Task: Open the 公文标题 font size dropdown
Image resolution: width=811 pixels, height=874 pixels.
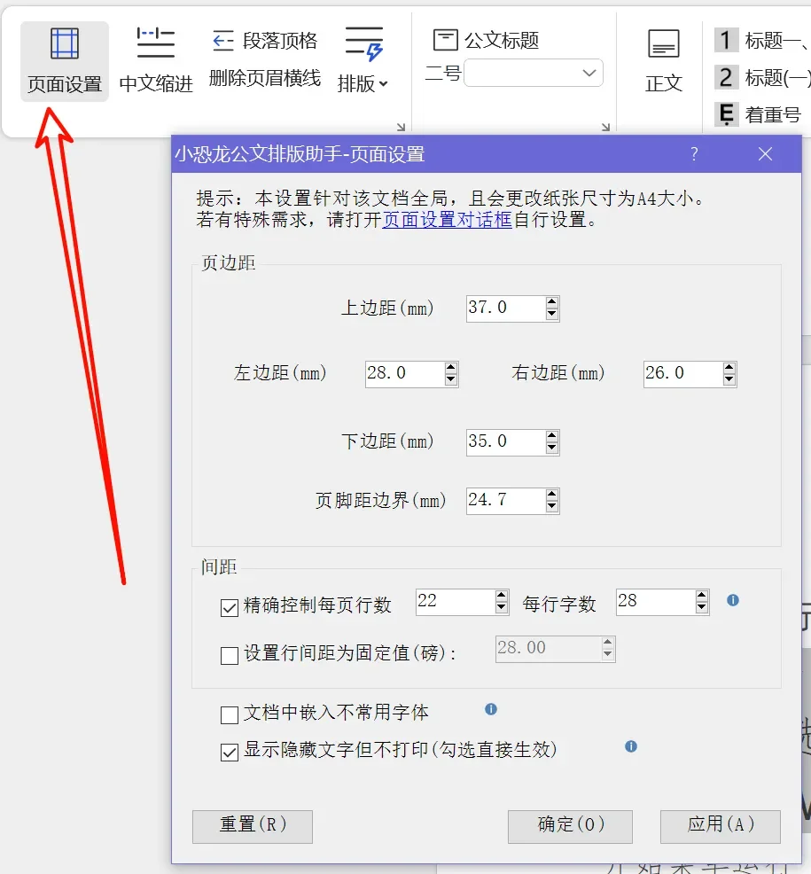Action: coord(590,73)
